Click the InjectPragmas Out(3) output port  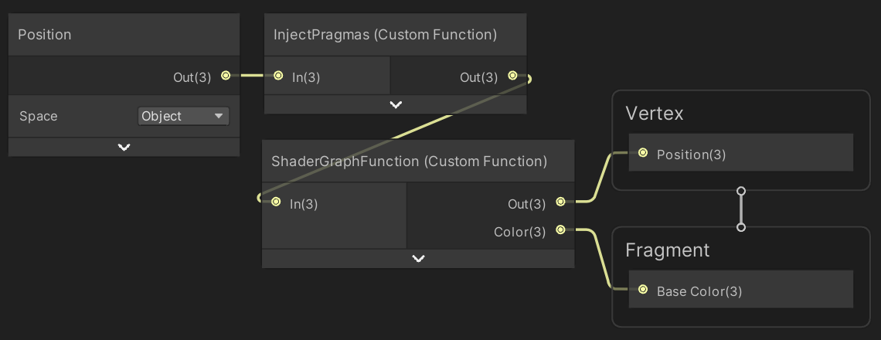[x=512, y=75]
